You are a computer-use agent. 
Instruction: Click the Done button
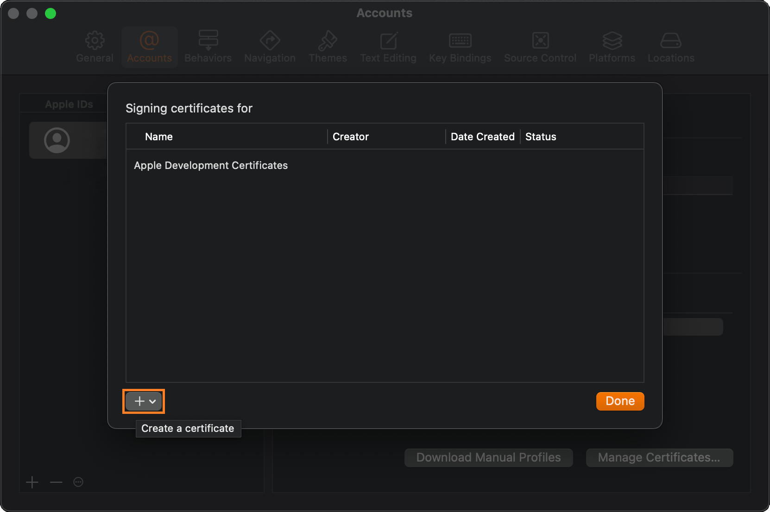620,401
